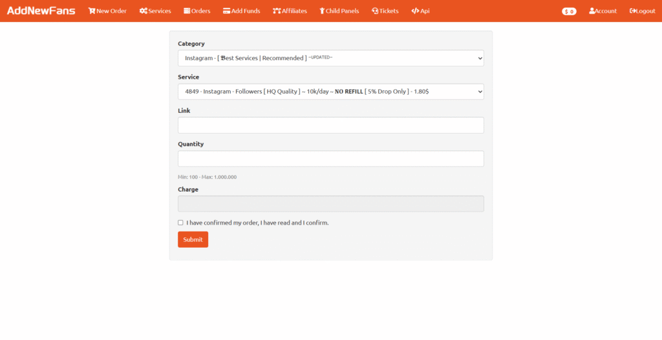Click the child icon beside Child Panels

pos(322,11)
